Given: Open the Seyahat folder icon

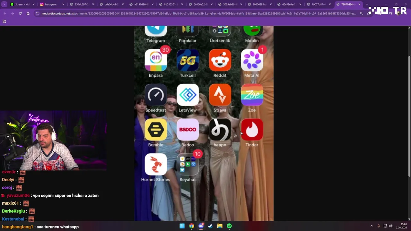Looking at the screenshot, I should [x=188, y=164].
